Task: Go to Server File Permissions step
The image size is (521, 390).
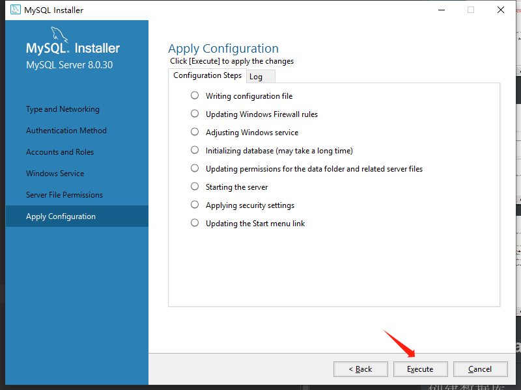Action: click(64, 195)
